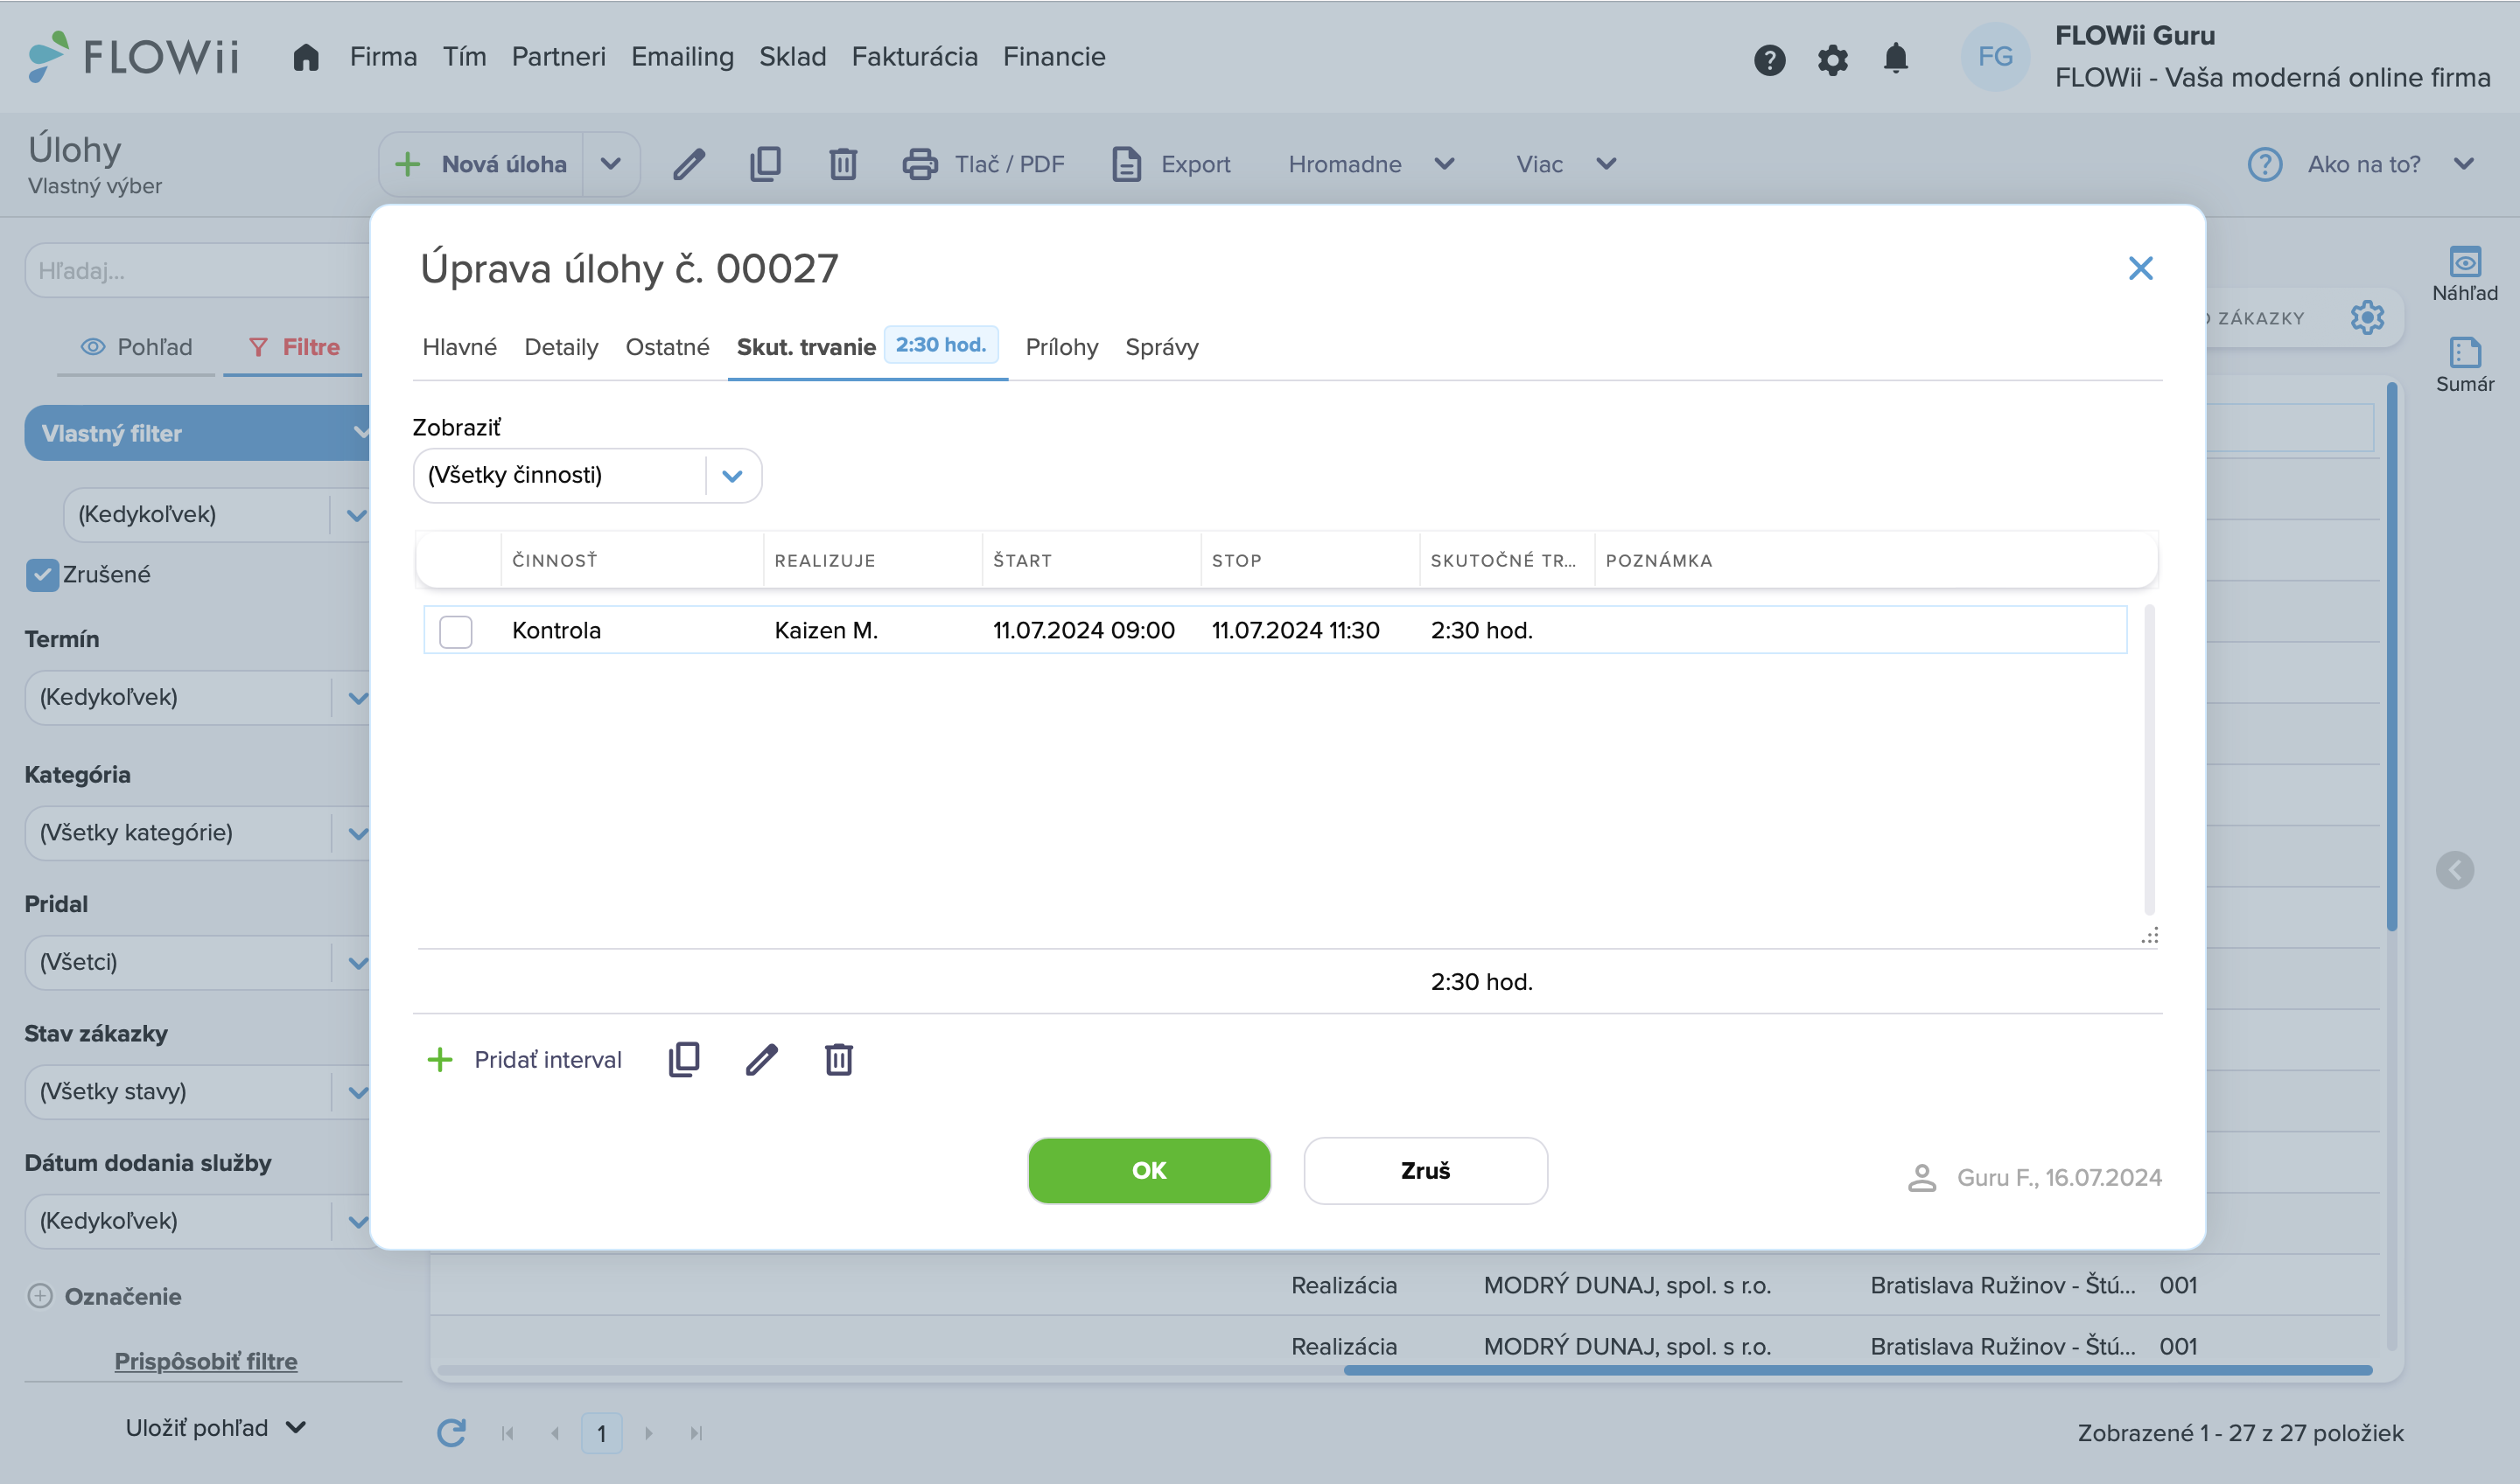Open the Sklad menu
2520x1484 pixels.
(x=793, y=57)
